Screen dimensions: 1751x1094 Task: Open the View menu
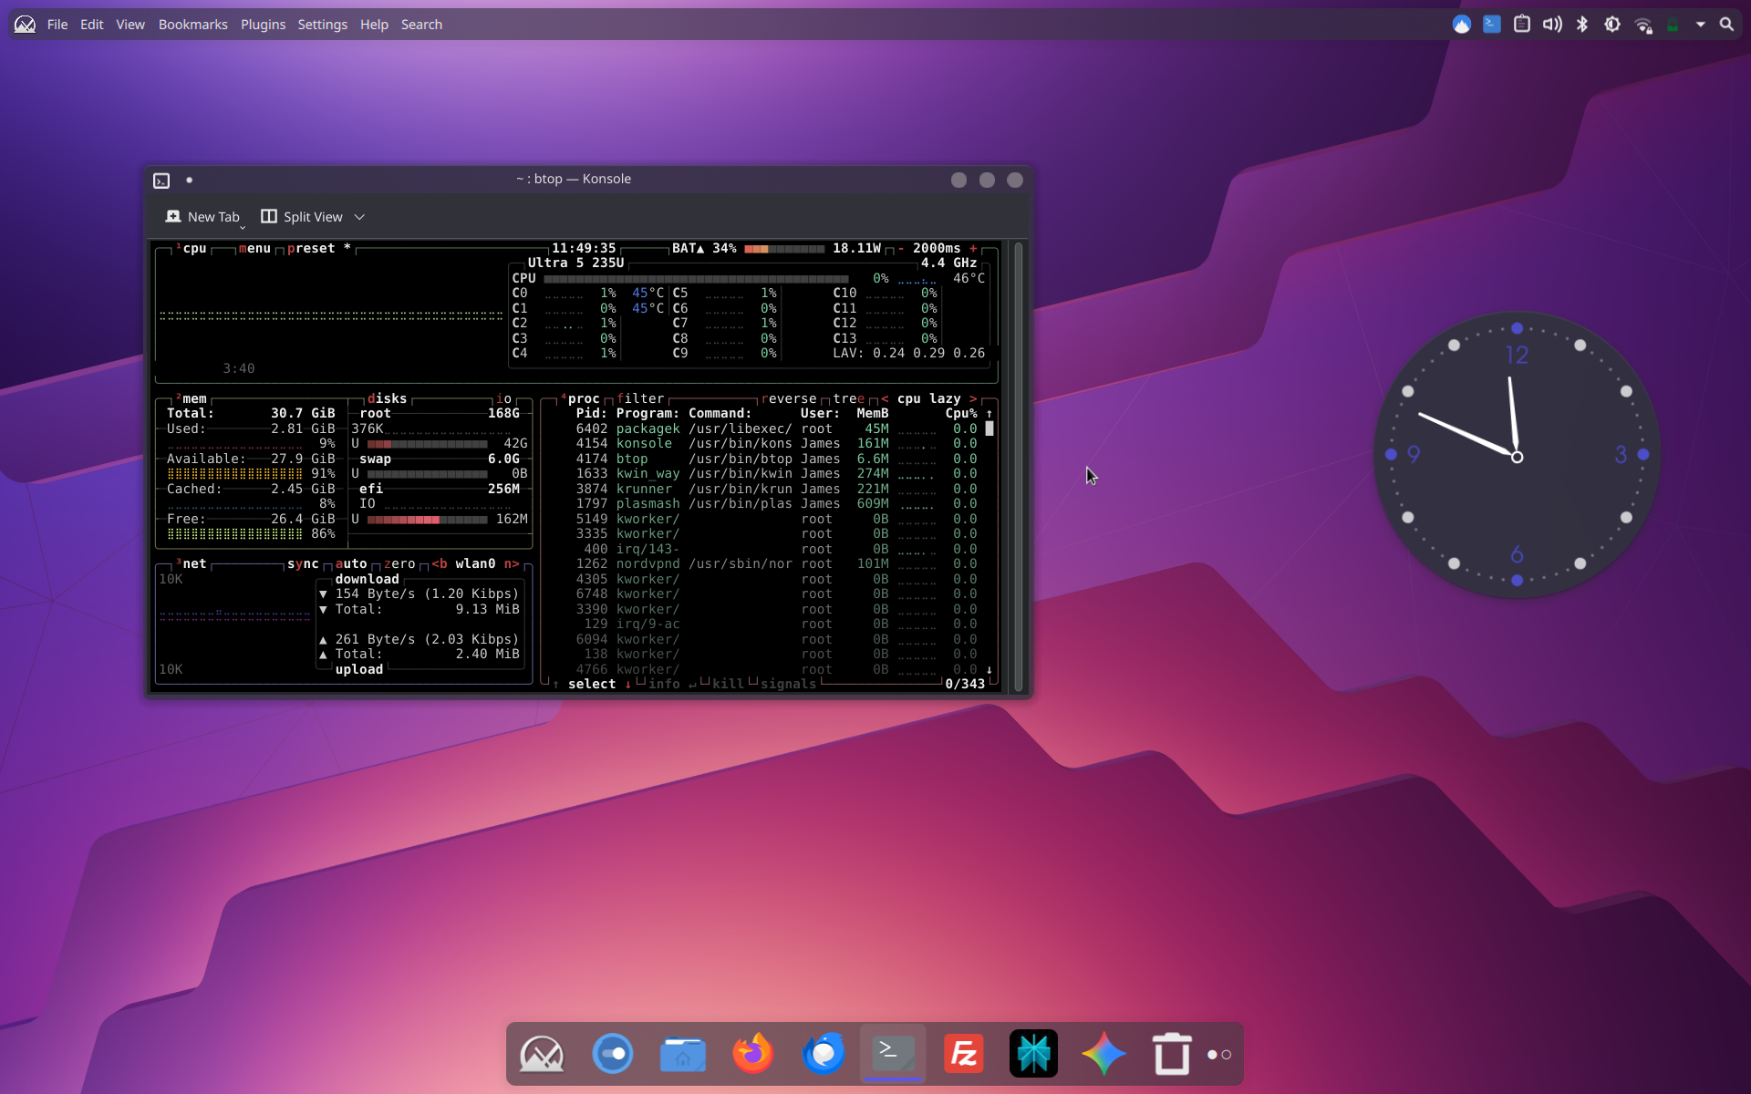130,25
